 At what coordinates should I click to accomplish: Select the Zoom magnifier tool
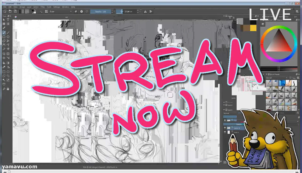pyautogui.click(x=4, y=89)
